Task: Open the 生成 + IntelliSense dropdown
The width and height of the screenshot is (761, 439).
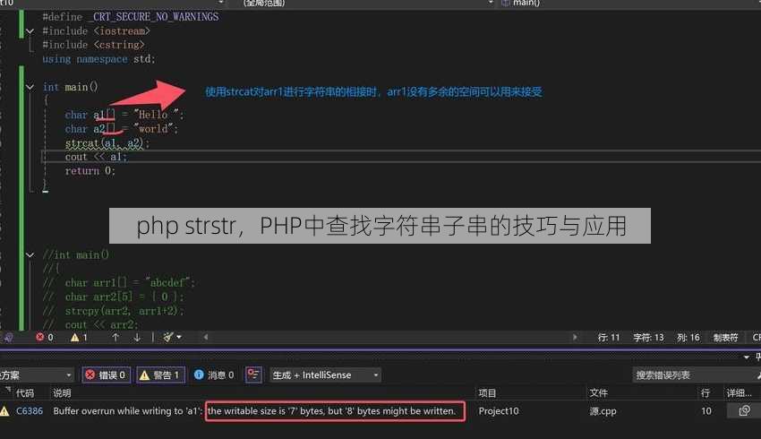Action: pyautogui.click(x=325, y=374)
